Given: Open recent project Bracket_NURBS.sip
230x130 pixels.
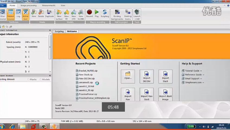Looking at the screenshot, I should pyautogui.click(x=87, y=71).
